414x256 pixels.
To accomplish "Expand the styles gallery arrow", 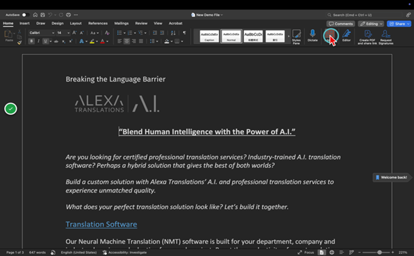I will click(x=288, y=36).
